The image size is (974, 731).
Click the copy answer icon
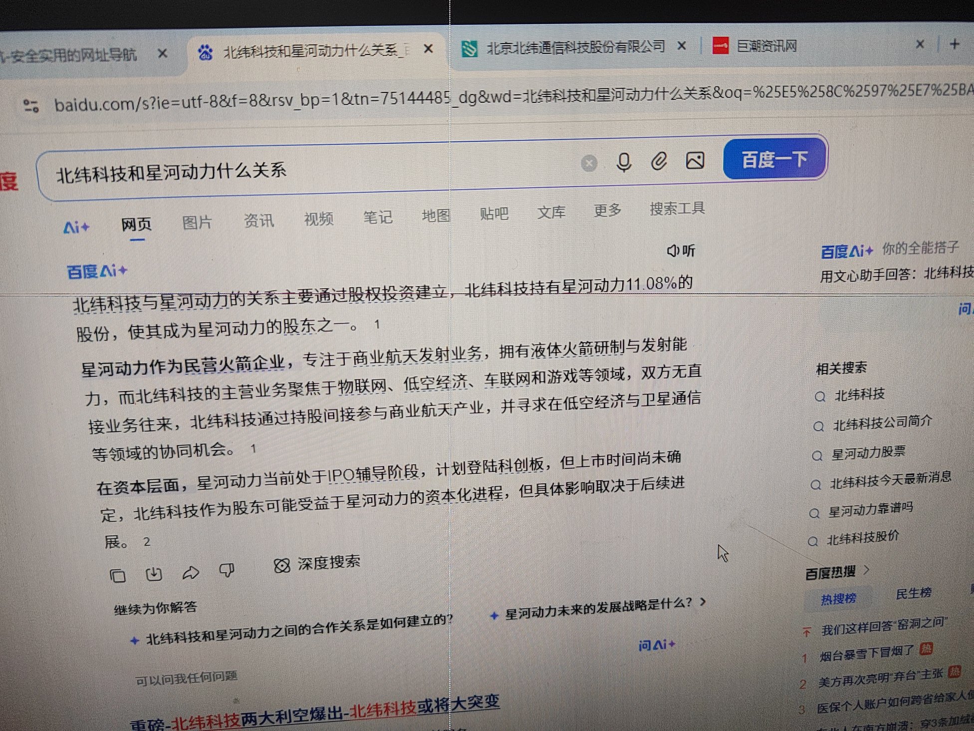coord(118,576)
